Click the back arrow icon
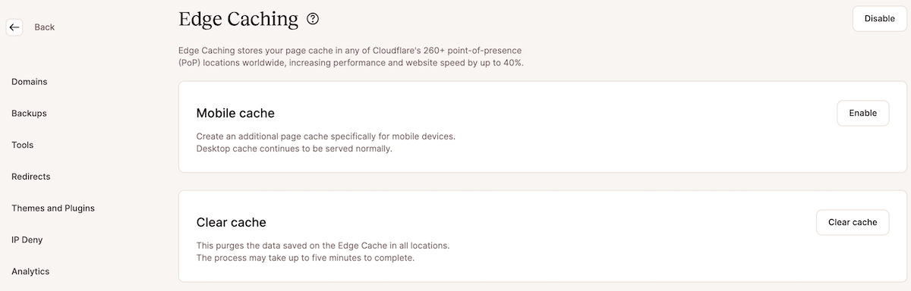911x291 pixels. 14,27
